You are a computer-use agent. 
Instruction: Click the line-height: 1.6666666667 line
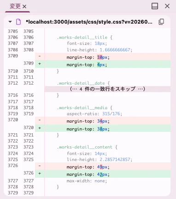click(100, 50)
